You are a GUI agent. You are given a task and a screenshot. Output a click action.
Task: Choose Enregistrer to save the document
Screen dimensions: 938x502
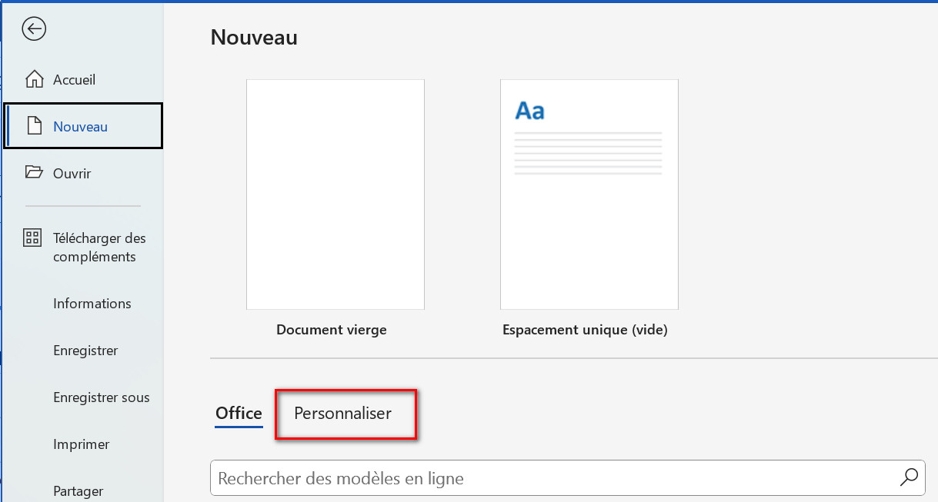point(85,351)
